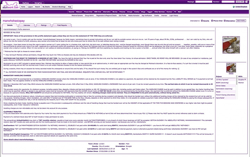Open the Search page
250x157 pixels.
tap(37, 7)
